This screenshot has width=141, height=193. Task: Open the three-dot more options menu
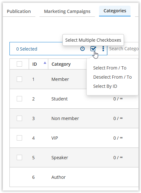click(x=103, y=49)
